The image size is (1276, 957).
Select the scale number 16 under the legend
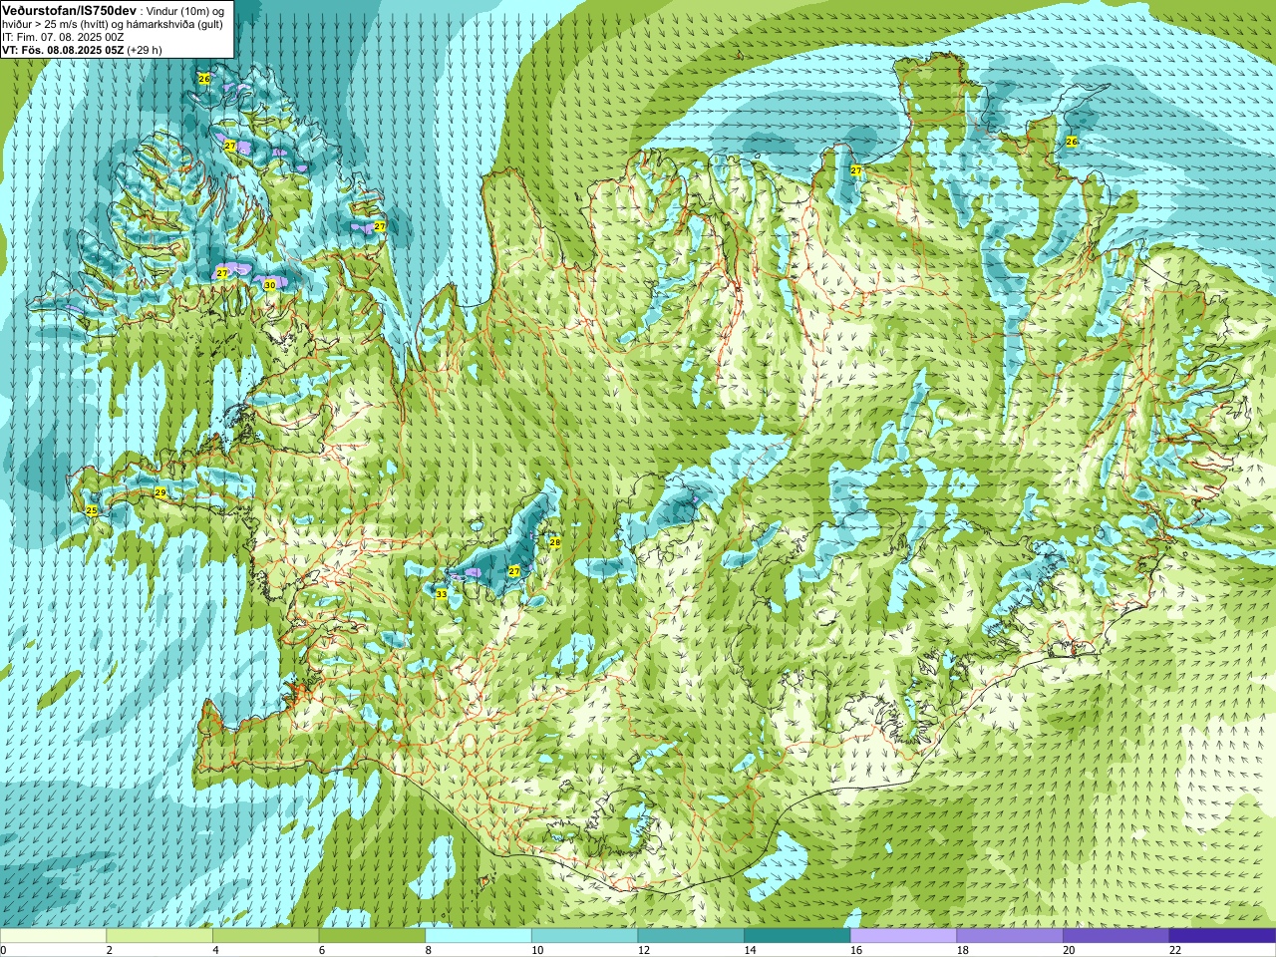pyautogui.click(x=856, y=950)
